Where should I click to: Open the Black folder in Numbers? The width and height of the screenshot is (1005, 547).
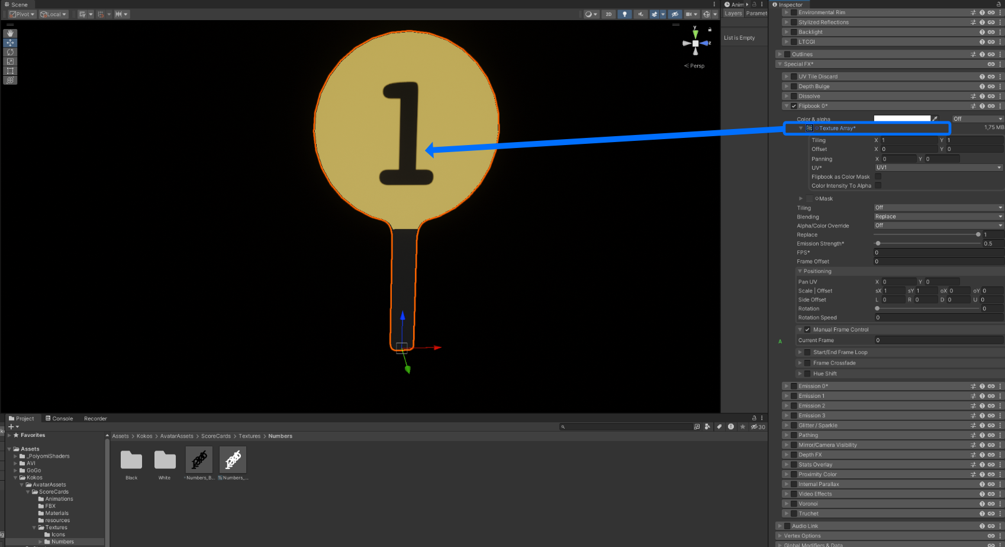pos(131,461)
